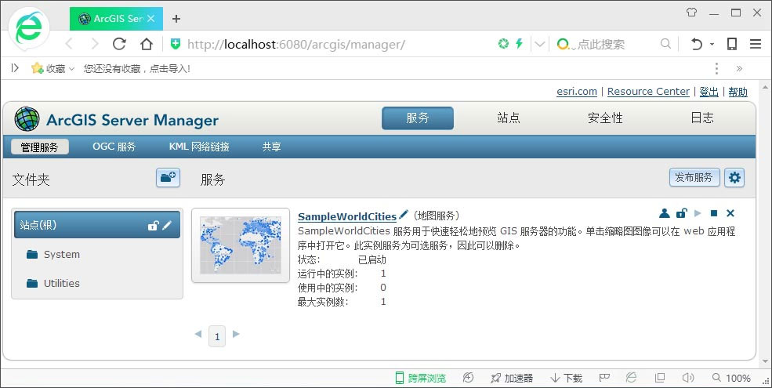Click the bookmarks bar overflow chevrons
Screen dimensions: 772x388
tap(739, 68)
